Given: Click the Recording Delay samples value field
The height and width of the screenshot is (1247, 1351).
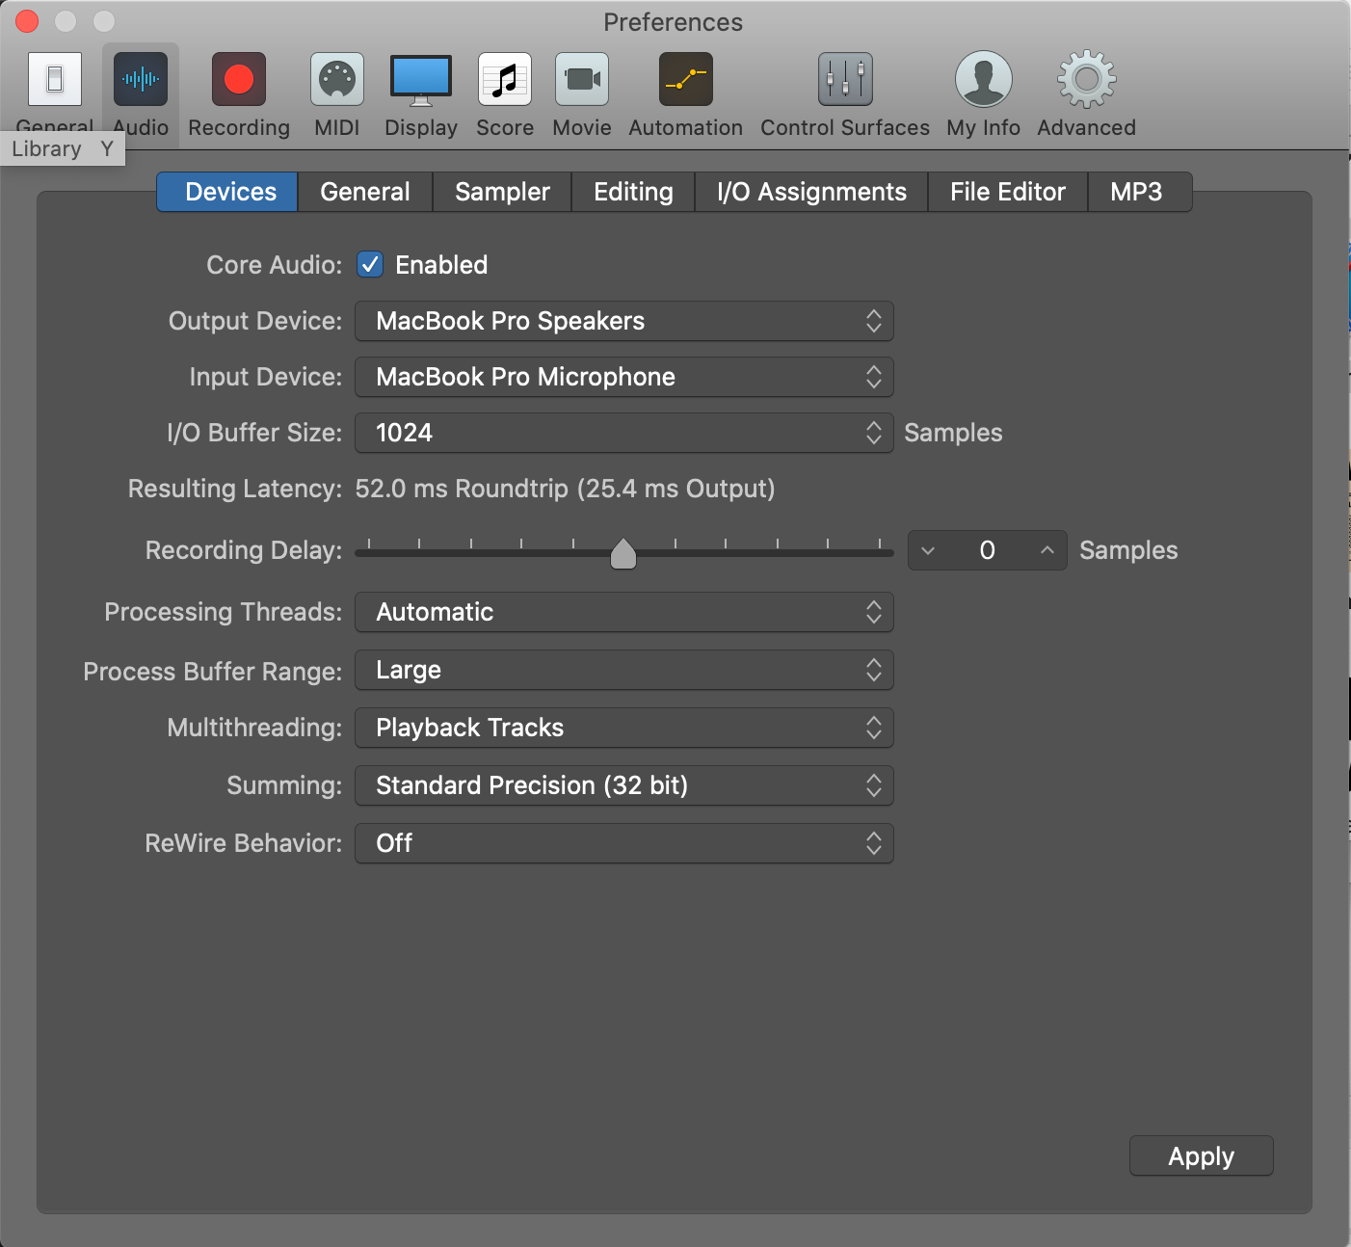Looking at the screenshot, I should [x=987, y=551].
